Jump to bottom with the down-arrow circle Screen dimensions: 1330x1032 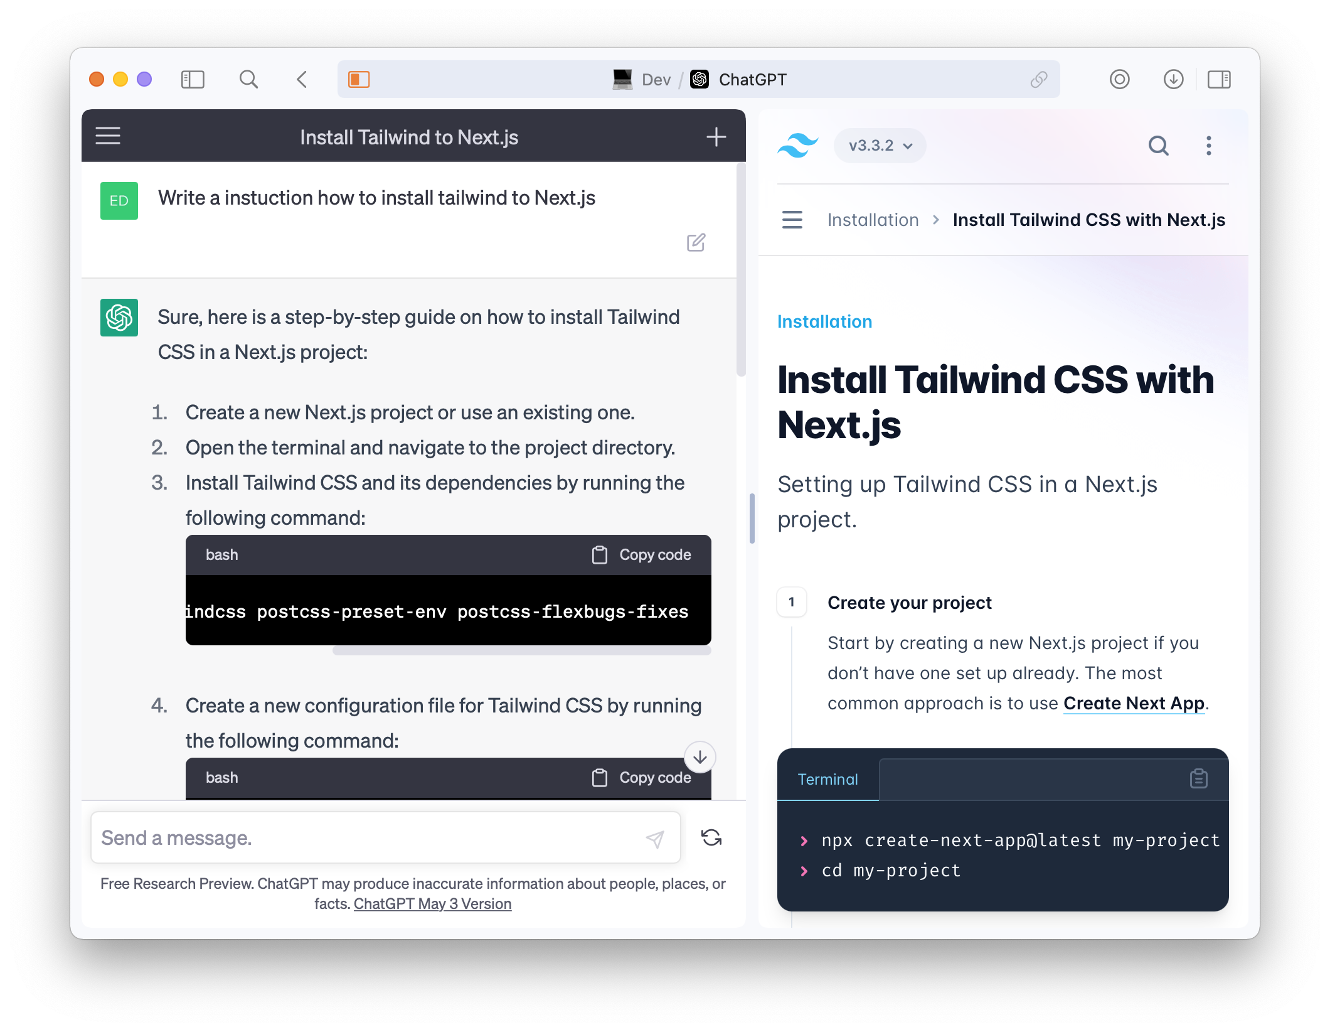point(700,757)
